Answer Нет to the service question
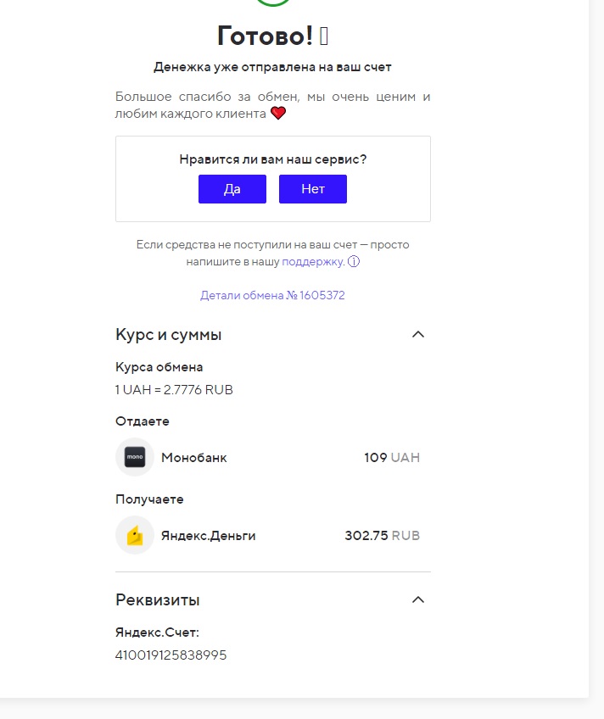The width and height of the screenshot is (604, 719). point(313,189)
